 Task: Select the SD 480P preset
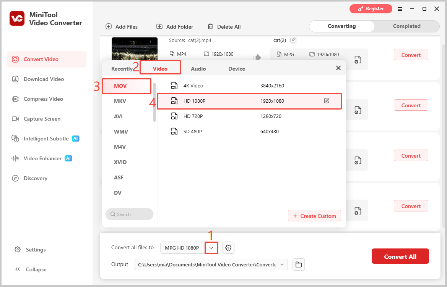[249, 132]
